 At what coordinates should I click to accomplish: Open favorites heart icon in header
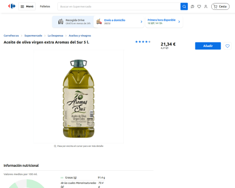[x=199, y=6]
